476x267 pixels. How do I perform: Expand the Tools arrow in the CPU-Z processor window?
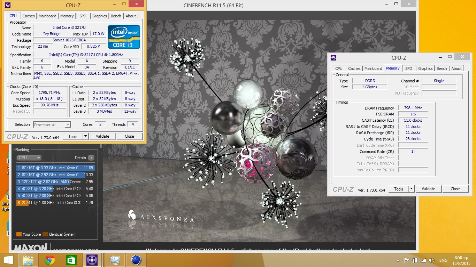click(85, 137)
